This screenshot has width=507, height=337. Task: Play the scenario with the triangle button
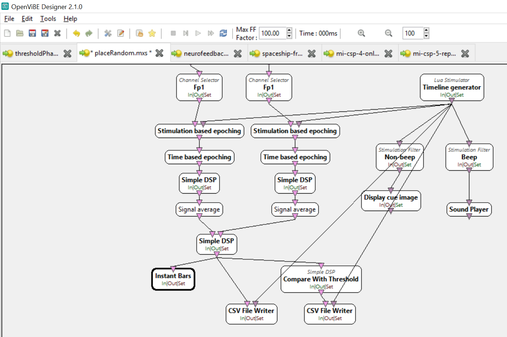[x=198, y=33]
